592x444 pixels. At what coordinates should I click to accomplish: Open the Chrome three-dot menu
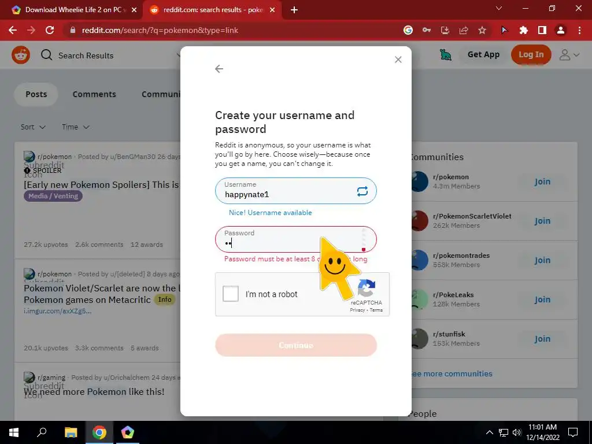point(579,30)
